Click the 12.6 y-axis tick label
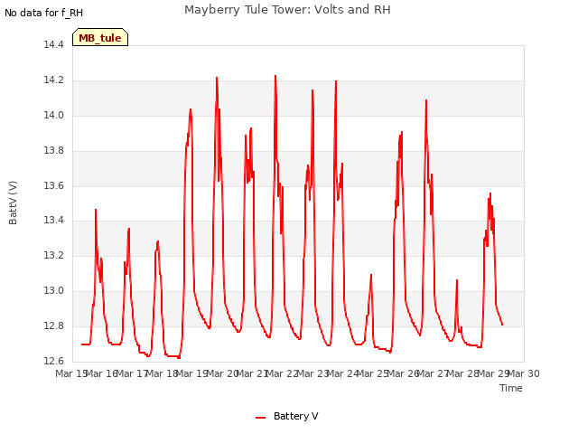Image resolution: width=578 pixels, height=434 pixels. (54, 361)
